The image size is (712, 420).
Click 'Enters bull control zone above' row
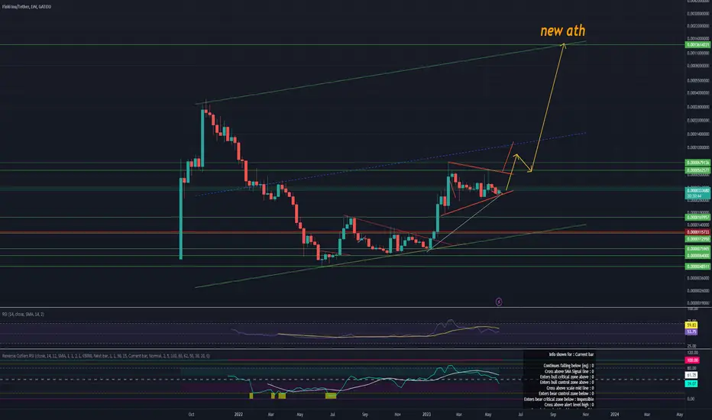click(566, 383)
